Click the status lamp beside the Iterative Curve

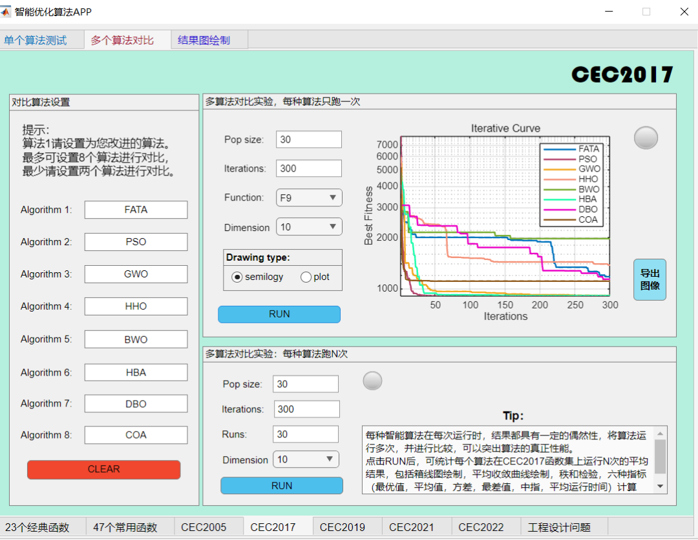point(646,138)
